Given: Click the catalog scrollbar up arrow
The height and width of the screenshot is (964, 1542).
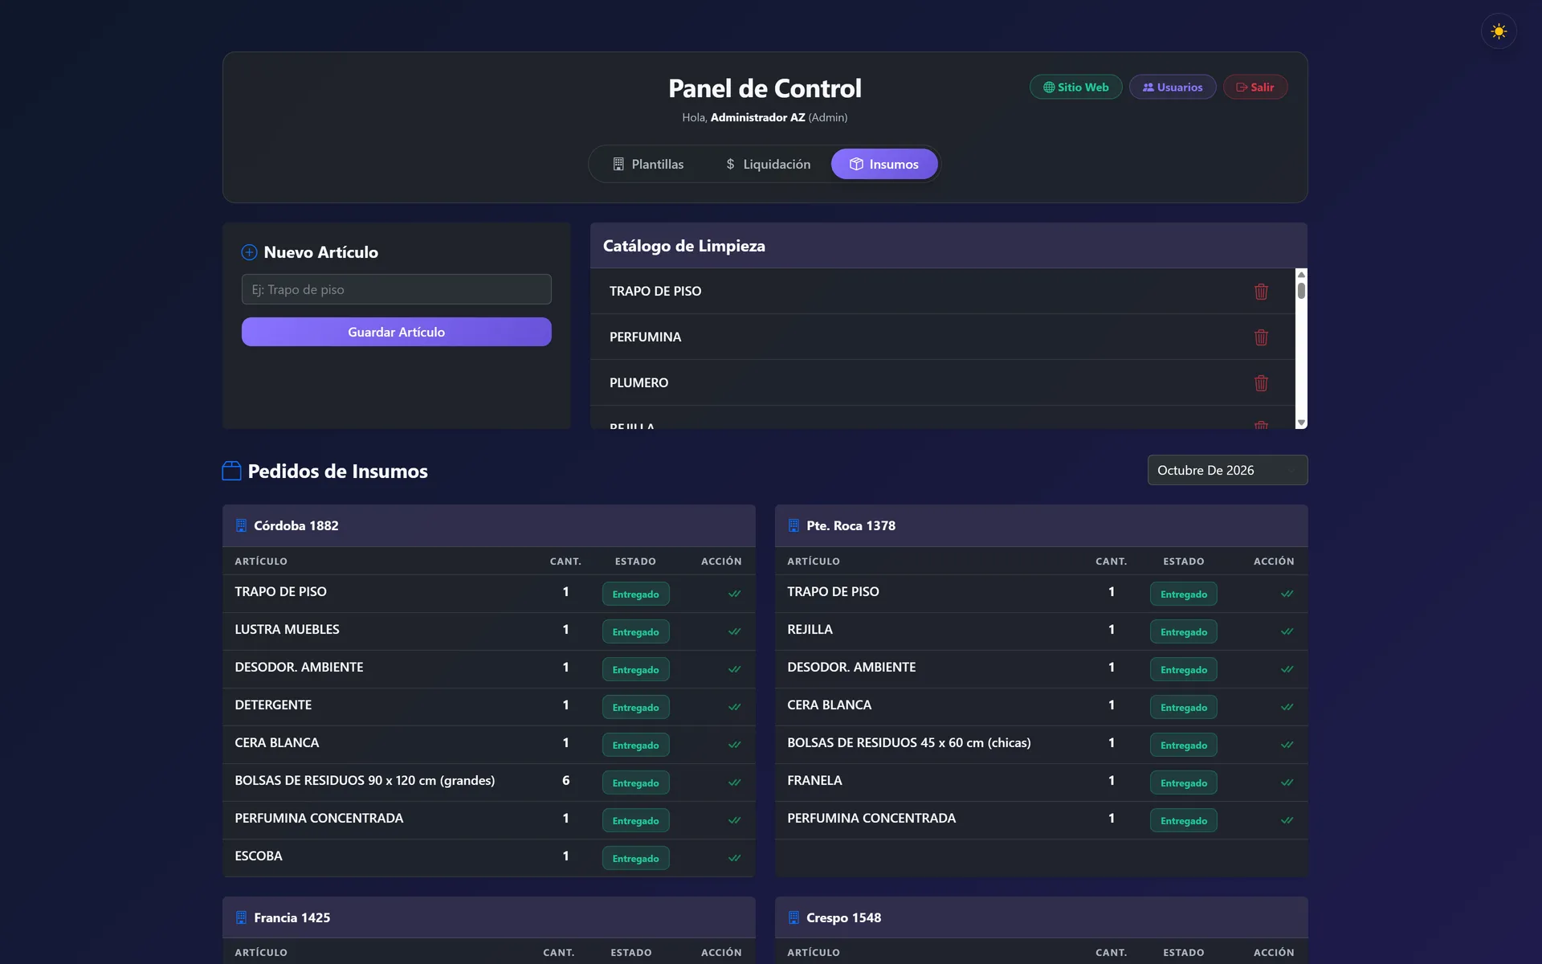Looking at the screenshot, I should [x=1301, y=275].
